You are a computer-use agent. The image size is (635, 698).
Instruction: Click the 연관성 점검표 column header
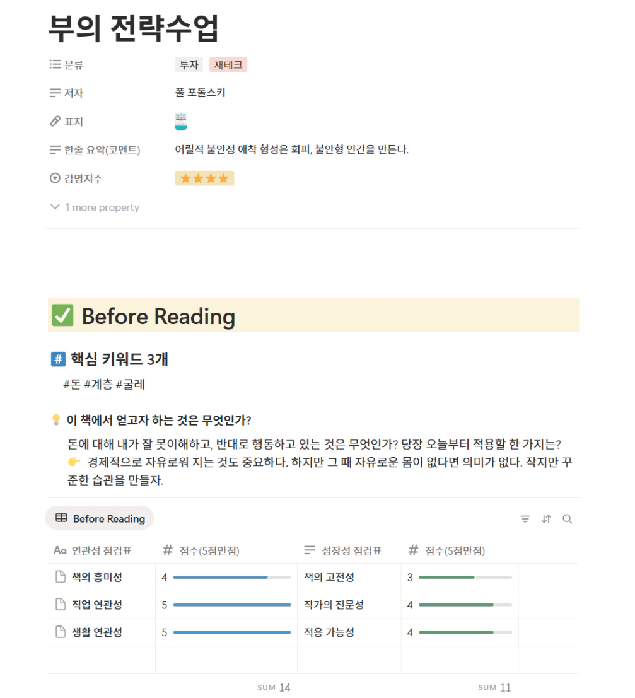point(93,551)
